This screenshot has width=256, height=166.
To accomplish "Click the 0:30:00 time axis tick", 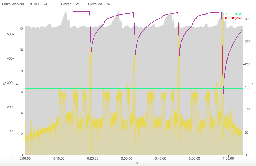I will pos(126,158).
